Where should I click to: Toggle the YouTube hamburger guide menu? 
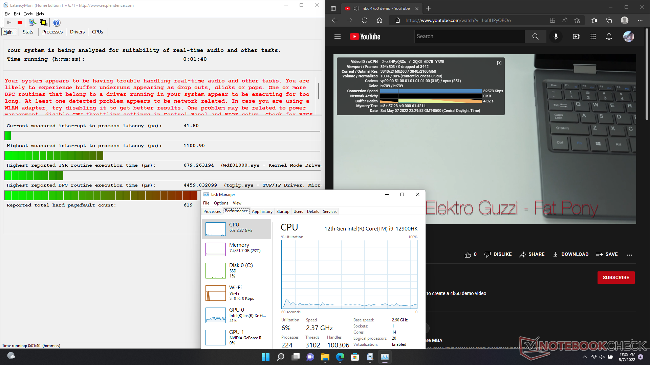(x=338, y=36)
